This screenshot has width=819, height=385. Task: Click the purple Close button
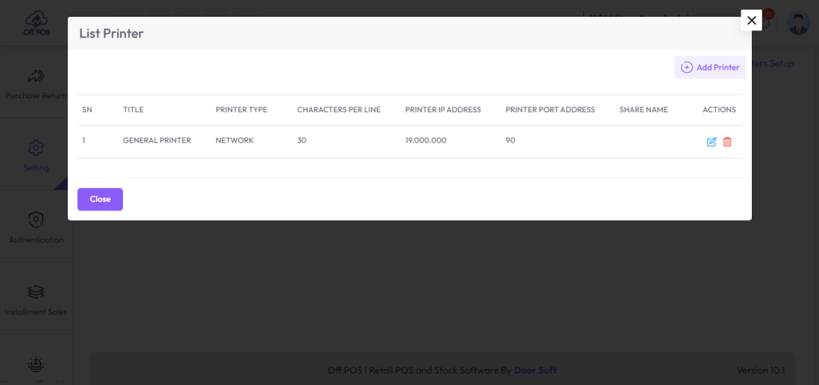coord(100,199)
